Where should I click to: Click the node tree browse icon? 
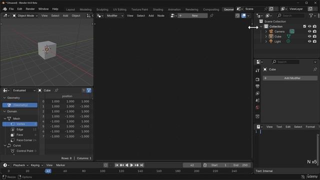(x=173, y=15)
